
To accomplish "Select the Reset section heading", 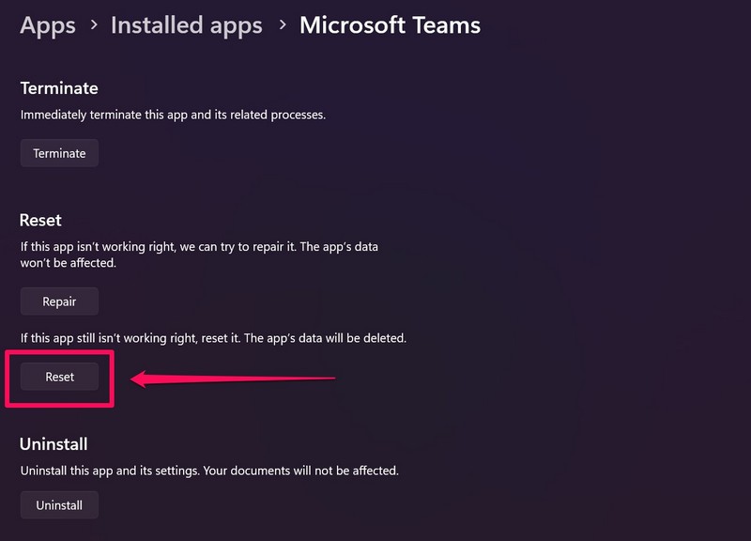I will click(x=40, y=220).
